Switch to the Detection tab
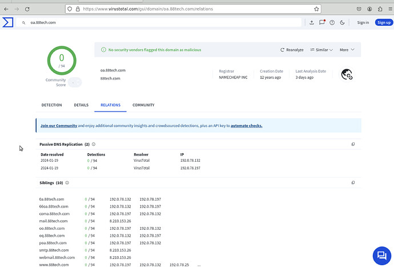394x267 pixels. [x=52, y=105]
